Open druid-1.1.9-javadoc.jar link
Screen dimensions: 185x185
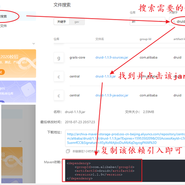point(112,96)
